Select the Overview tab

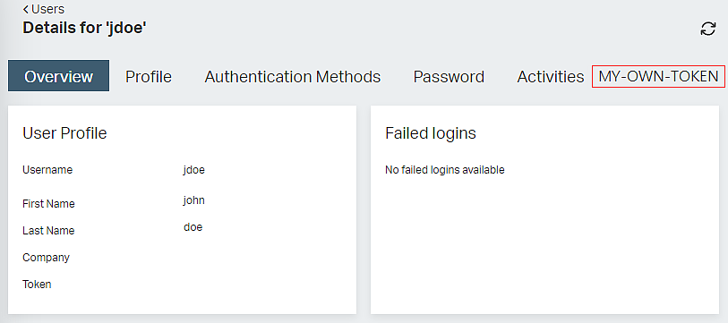[x=58, y=76]
